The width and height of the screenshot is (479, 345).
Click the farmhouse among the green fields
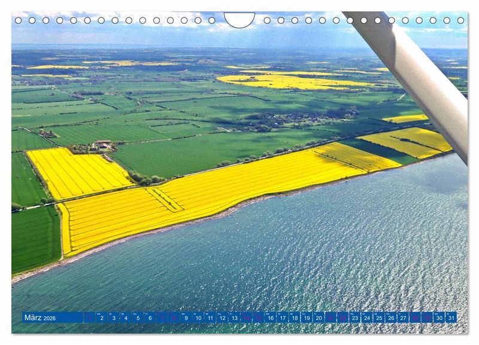click(102, 145)
